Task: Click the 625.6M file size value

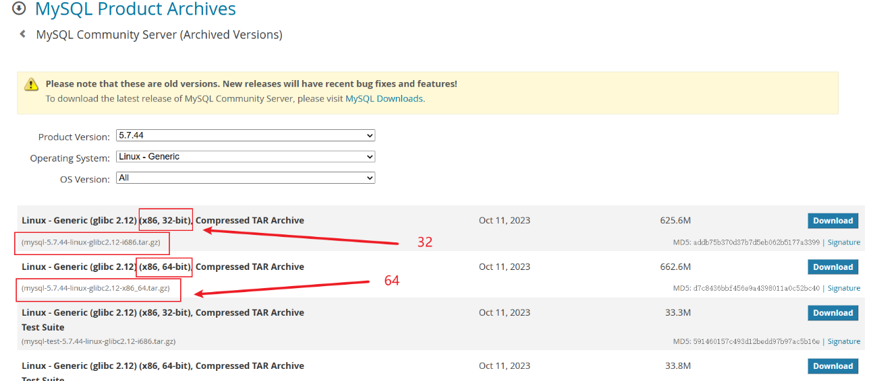Action: (675, 220)
